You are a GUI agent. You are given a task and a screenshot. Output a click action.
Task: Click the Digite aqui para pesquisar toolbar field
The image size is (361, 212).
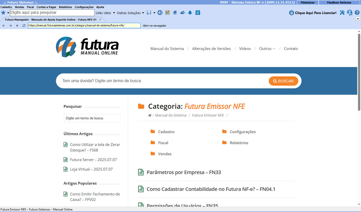52,13
